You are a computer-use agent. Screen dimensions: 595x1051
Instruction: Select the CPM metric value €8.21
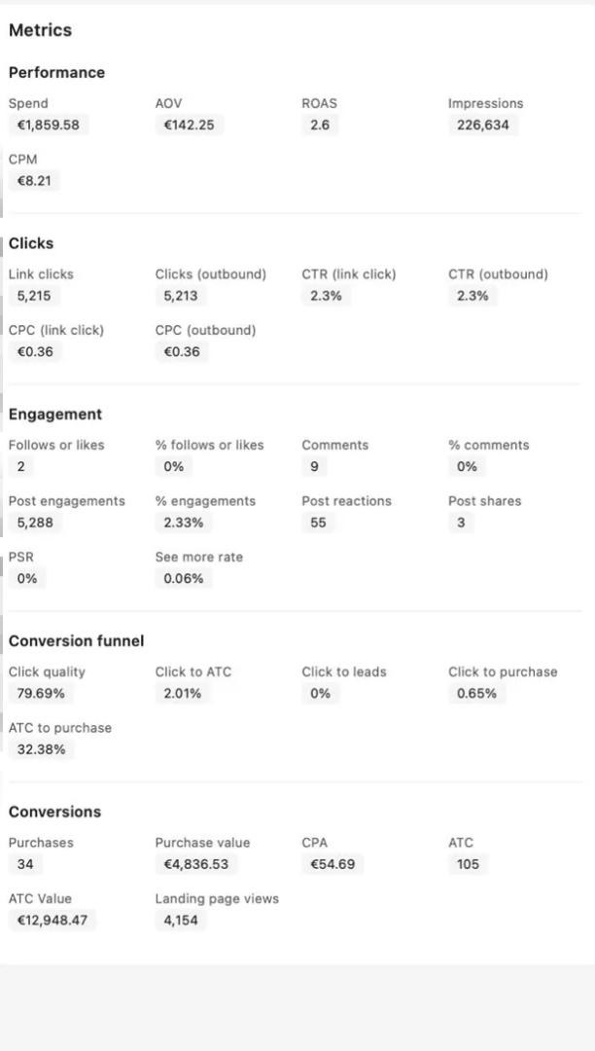pyautogui.click(x=33, y=180)
